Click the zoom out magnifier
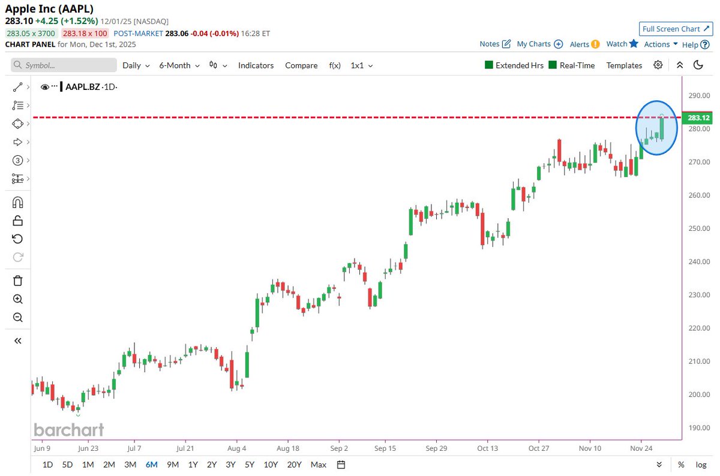Image resolution: width=720 pixels, height=476 pixels. point(17,317)
